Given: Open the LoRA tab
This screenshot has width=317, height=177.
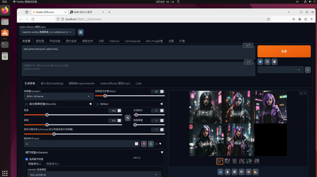Looking at the screenshot, I should click(x=139, y=83).
